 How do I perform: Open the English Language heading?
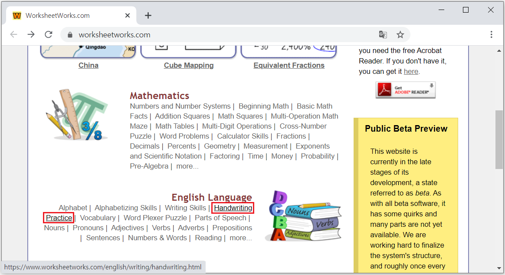212,197
